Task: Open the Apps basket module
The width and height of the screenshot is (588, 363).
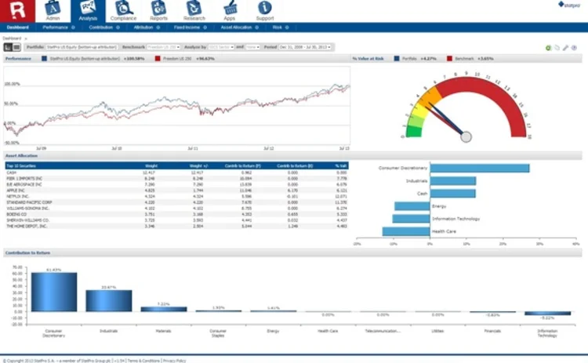Action: point(230,11)
